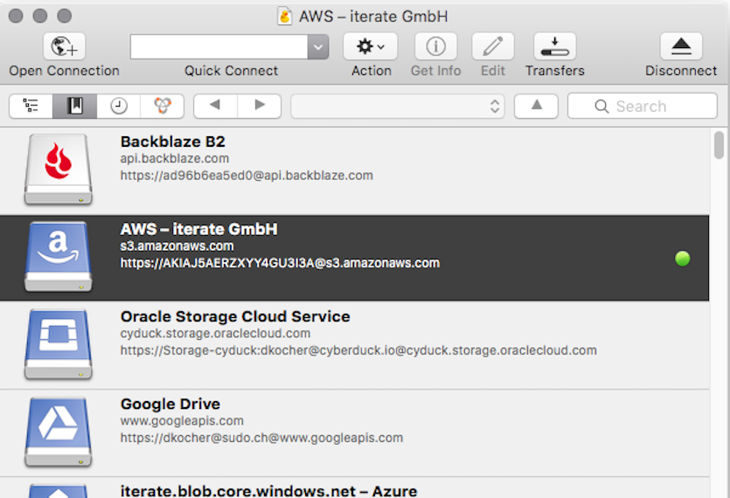This screenshot has width=730, height=498.
Task: Select the AWS – iterate GmbH bookmark title
Action: tap(198, 229)
